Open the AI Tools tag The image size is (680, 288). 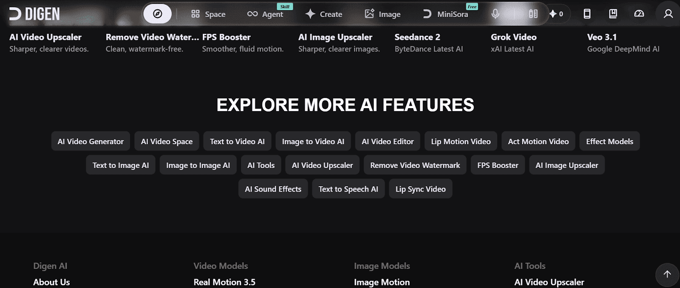261,165
